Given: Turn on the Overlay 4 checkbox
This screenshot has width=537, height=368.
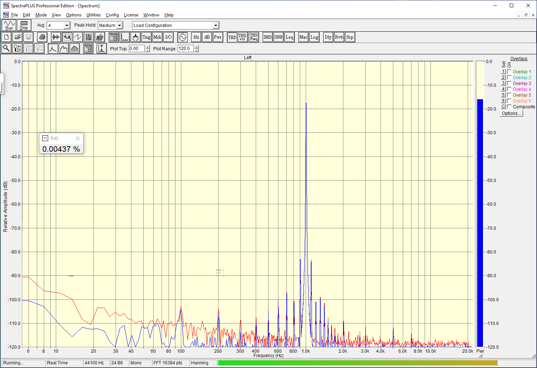Looking at the screenshot, I should [x=509, y=89].
